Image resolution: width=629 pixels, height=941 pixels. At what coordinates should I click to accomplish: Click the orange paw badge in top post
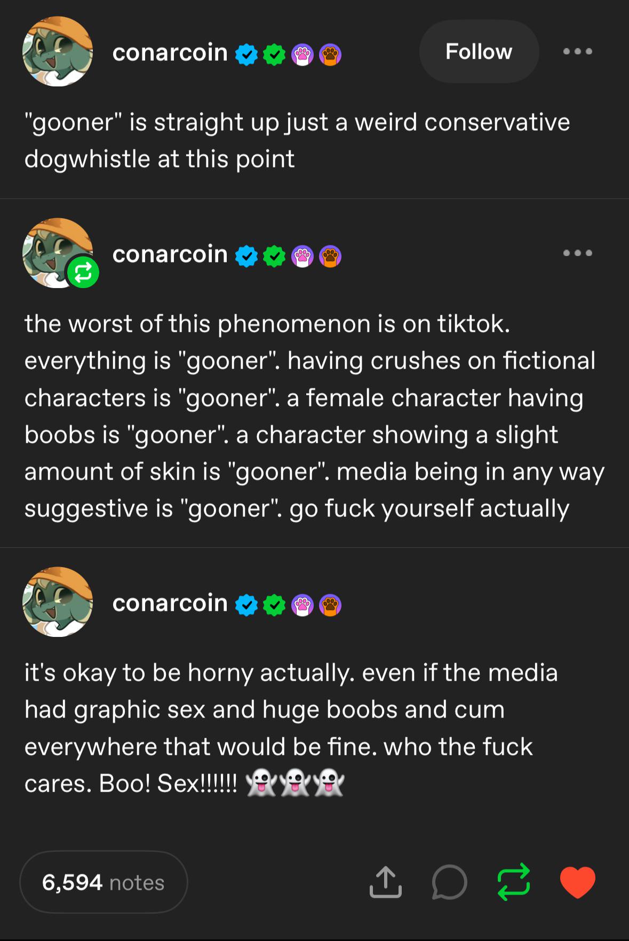(x=330, y=54)
